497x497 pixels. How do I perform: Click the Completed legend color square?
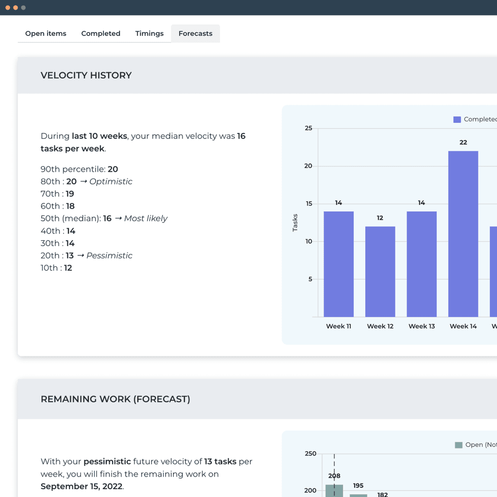coord(457,119)
